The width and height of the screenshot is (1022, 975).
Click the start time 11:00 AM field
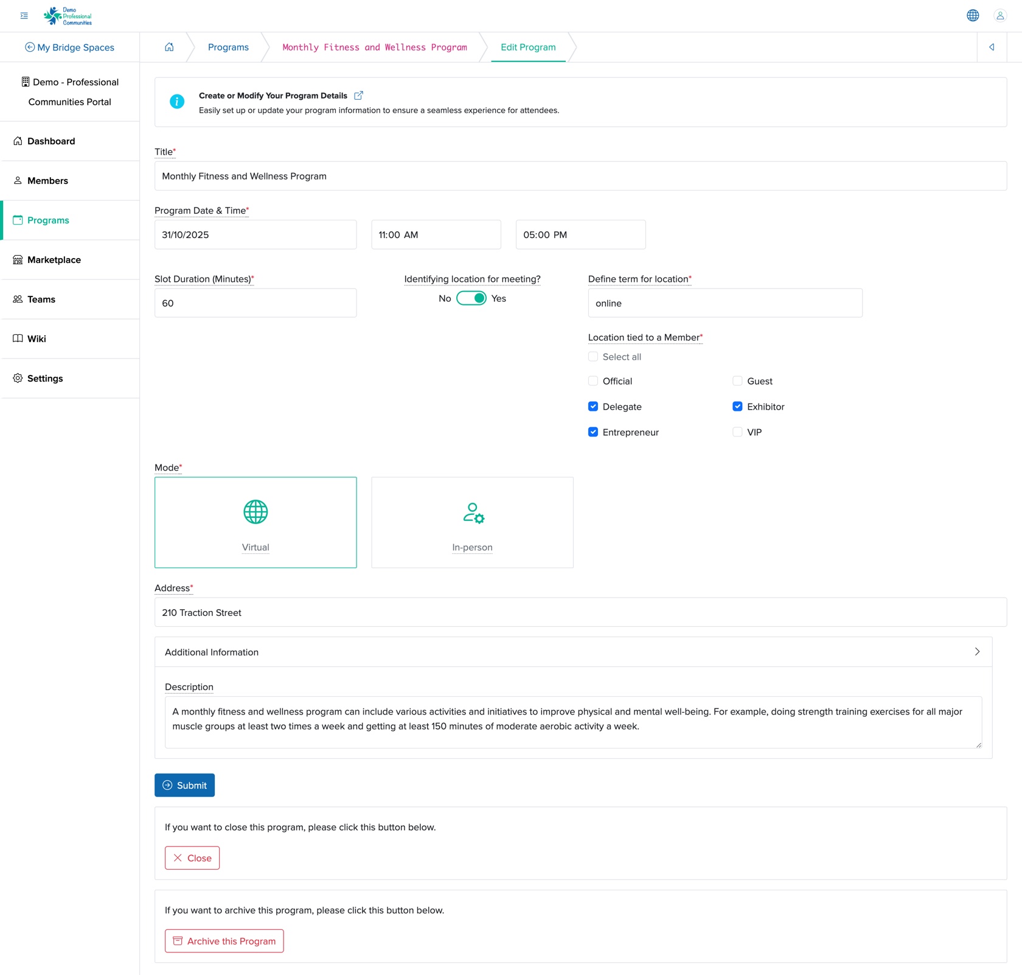436,235
